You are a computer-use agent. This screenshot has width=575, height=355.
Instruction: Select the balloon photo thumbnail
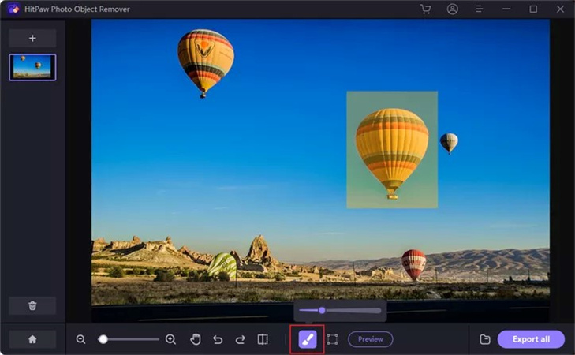(x=32, y=67)
